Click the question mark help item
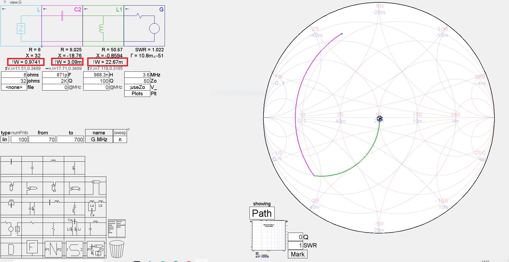The image size is (509, 262). [x=5, y=2]
